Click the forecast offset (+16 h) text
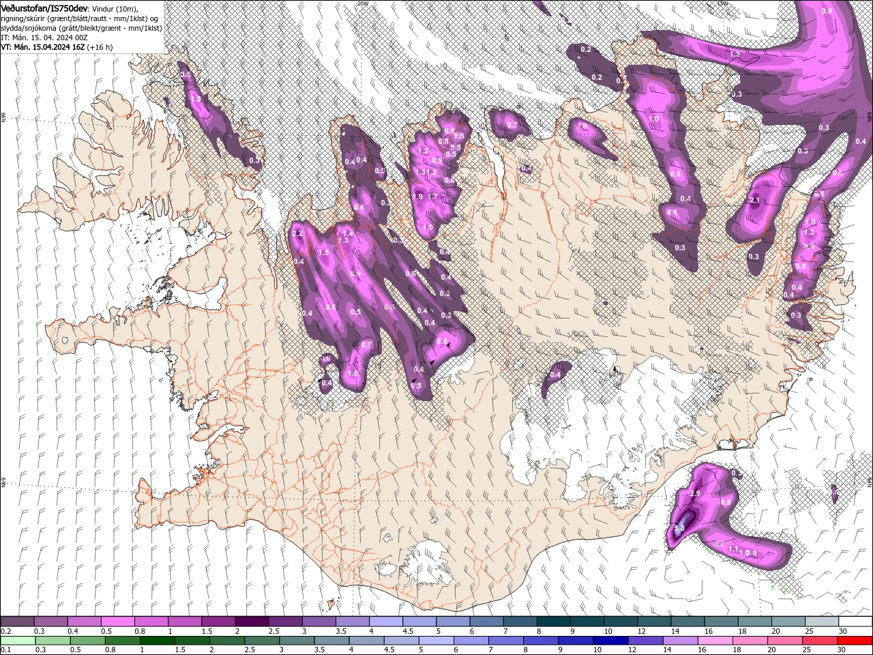873x655 pixels. (x=100, y=47)
